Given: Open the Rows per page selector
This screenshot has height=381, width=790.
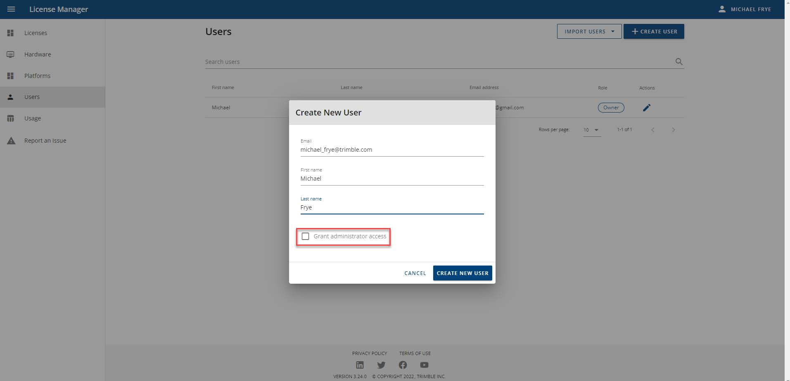Looking at the screenshot, I should tap(592, 130).
